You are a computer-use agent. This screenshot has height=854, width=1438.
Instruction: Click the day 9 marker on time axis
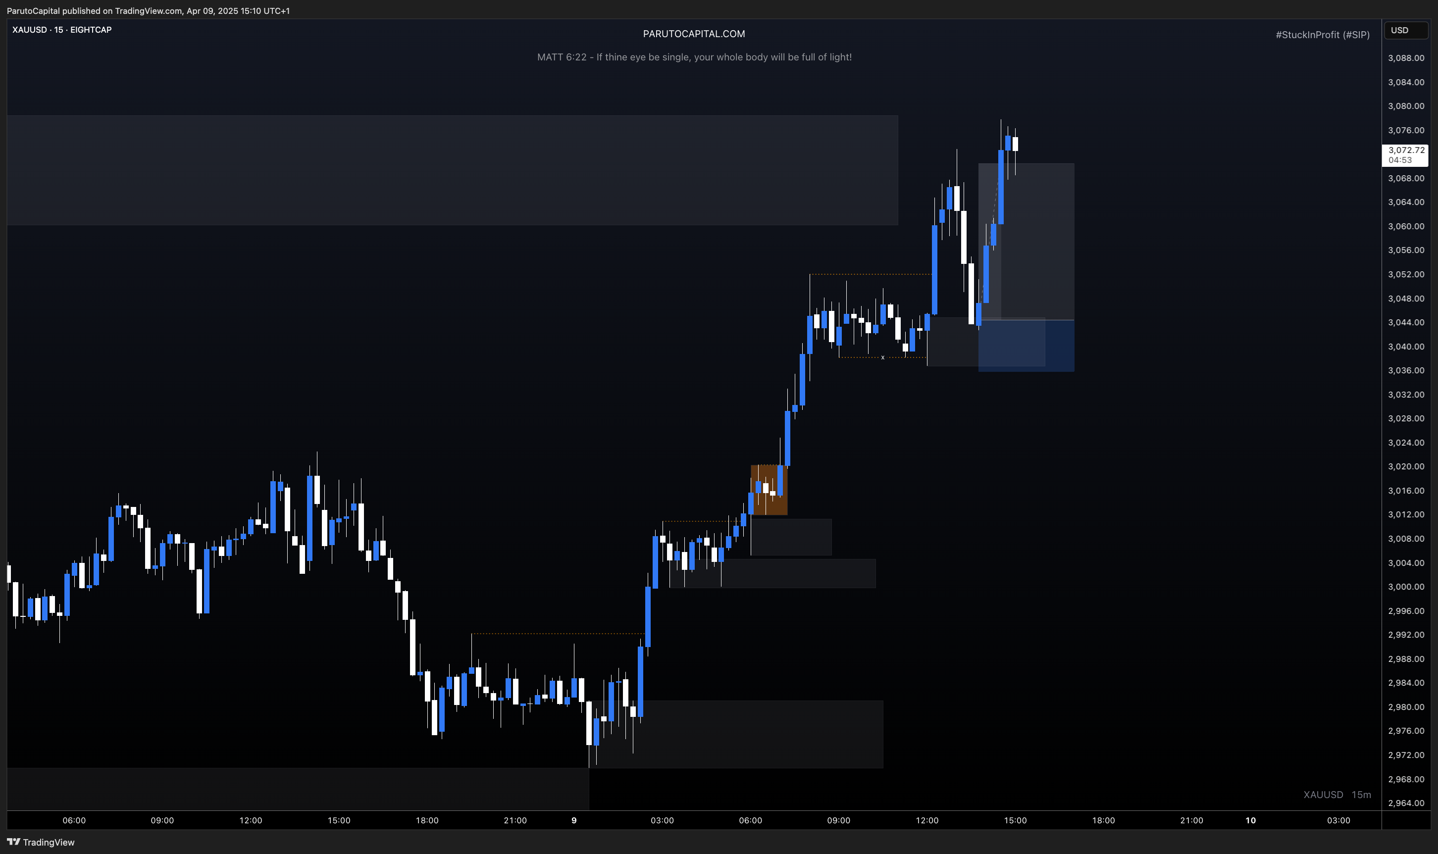574,820
